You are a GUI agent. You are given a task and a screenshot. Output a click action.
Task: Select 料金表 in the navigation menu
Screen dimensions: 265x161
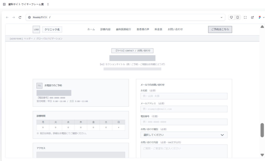[158, 29]
